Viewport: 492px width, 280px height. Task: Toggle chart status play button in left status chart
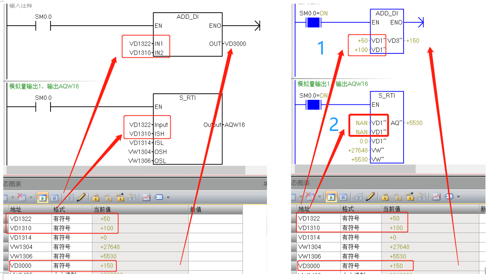tap(42, 198)
